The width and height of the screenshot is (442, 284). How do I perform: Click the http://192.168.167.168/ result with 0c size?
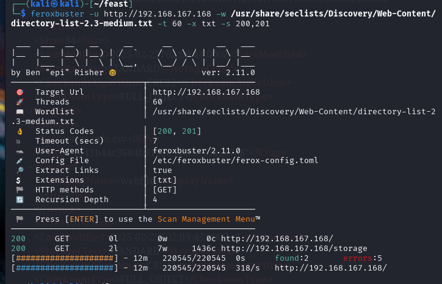point(277,239)
